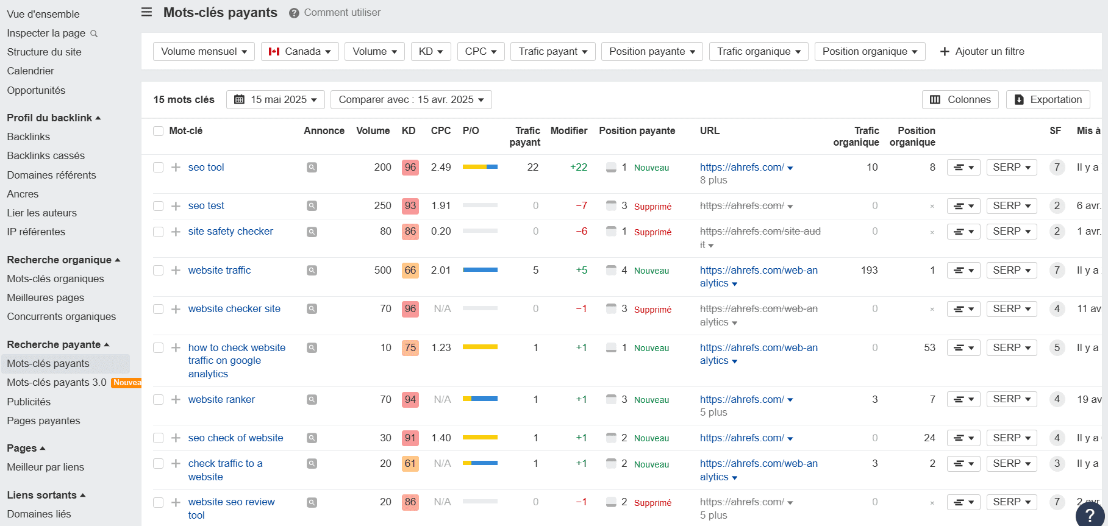
Task: Check the box for 'seo tool'
Action: point(159,167)
